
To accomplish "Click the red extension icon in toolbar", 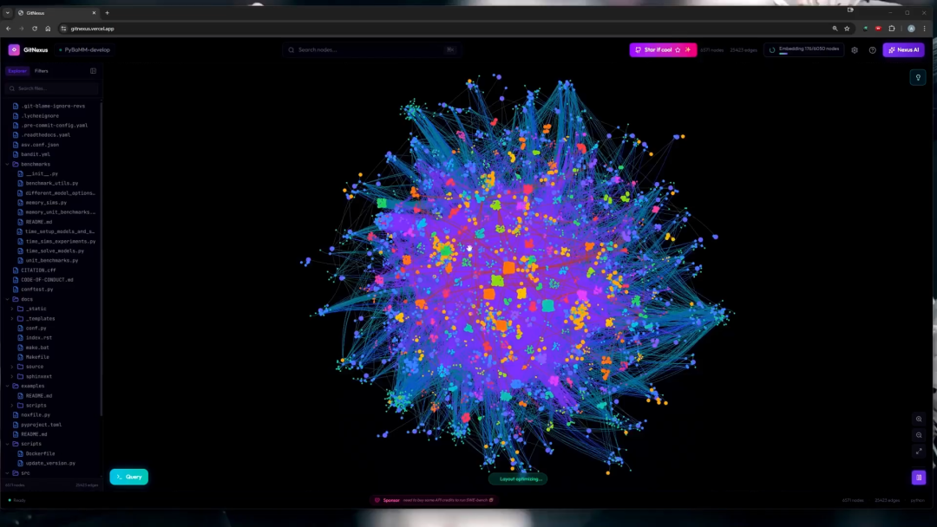I will [878, 29].
